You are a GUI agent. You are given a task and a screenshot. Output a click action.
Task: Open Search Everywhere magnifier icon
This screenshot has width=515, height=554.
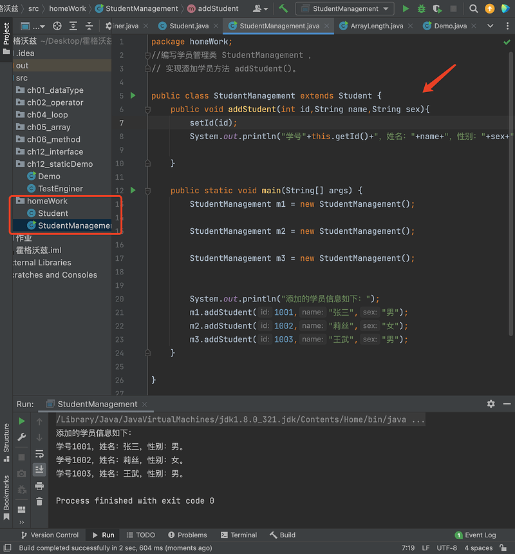[473, 8]
